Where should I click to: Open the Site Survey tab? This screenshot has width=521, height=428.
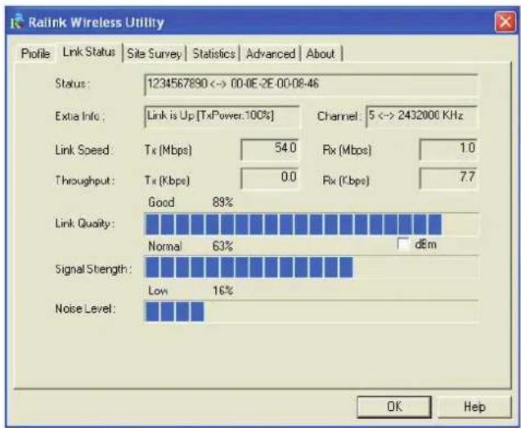coord(154,53)
